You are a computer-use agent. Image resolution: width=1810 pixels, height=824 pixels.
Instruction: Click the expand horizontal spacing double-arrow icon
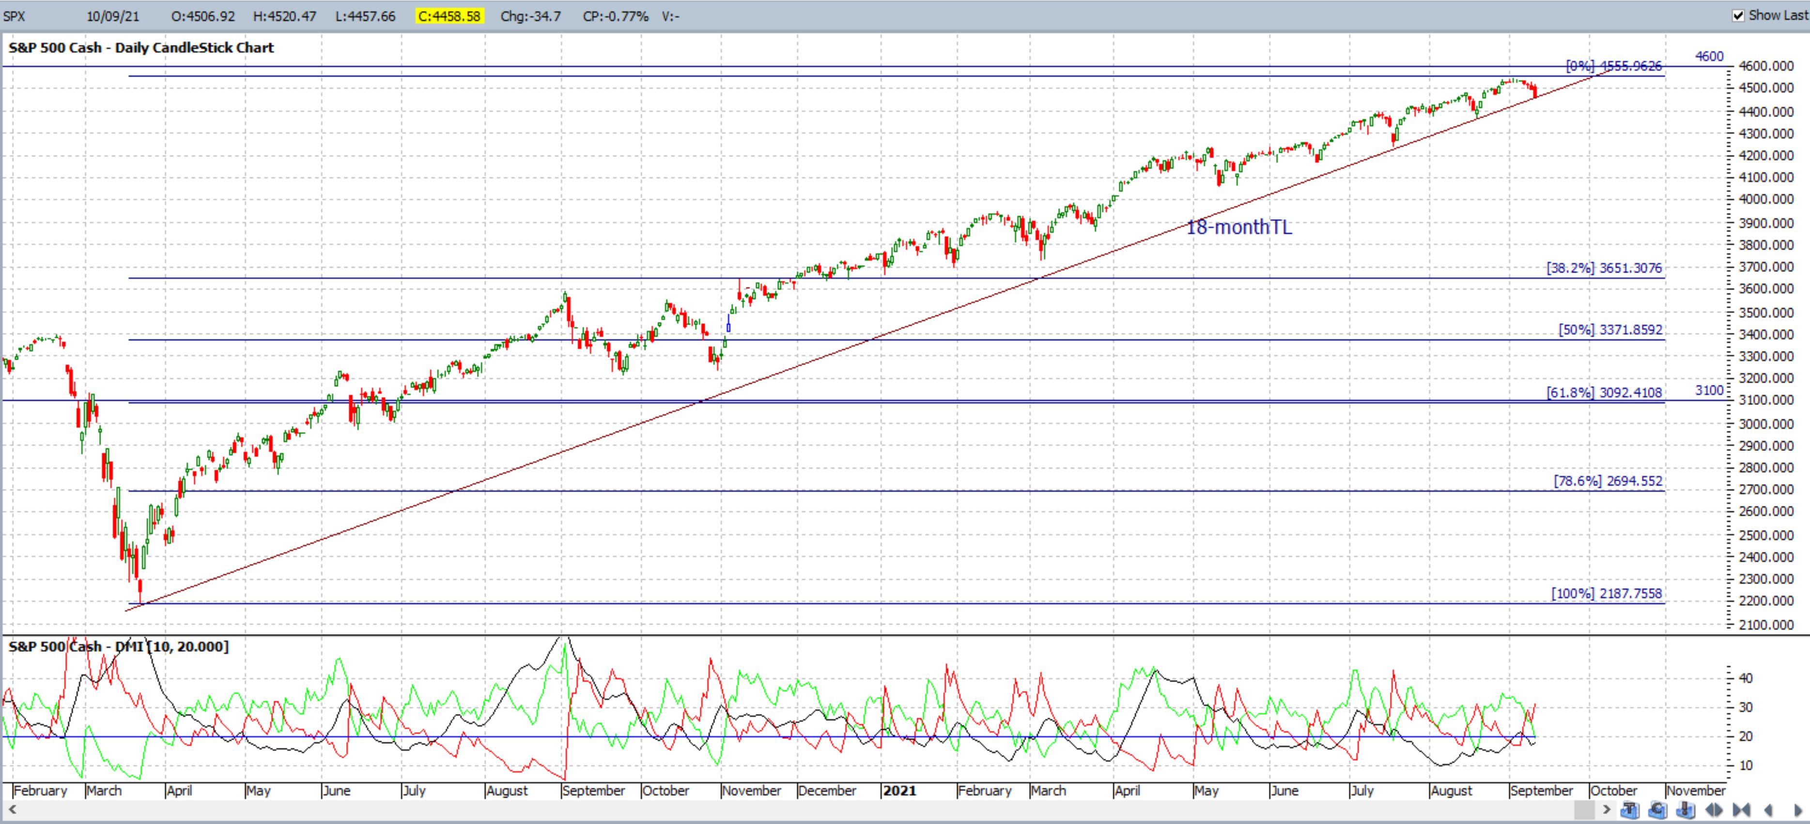pos(1714,810)
